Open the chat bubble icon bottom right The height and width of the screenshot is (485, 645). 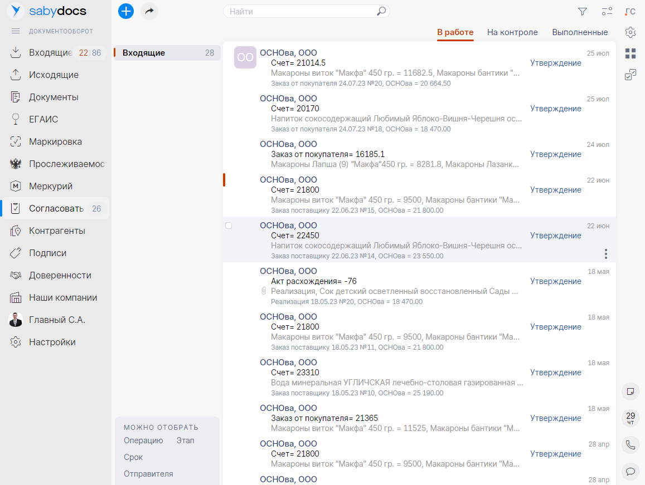tap(631, 471)
